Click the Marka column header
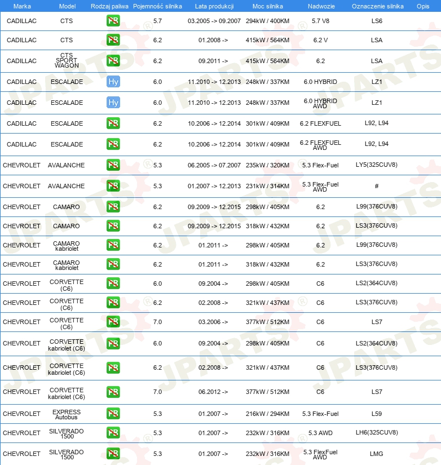The image size is (441, 465). [x=22, y=6]
